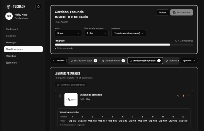Click the progress bar

(124, 45)
